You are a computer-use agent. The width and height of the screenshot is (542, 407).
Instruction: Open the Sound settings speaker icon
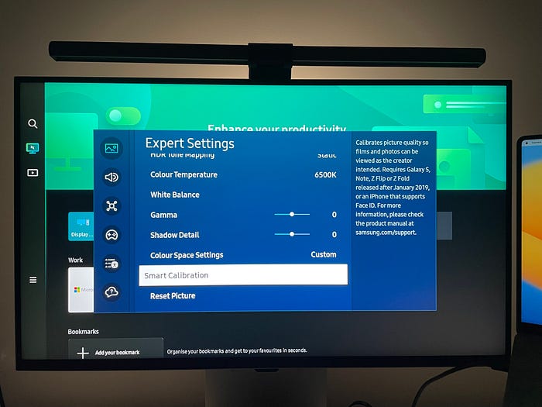111,178
